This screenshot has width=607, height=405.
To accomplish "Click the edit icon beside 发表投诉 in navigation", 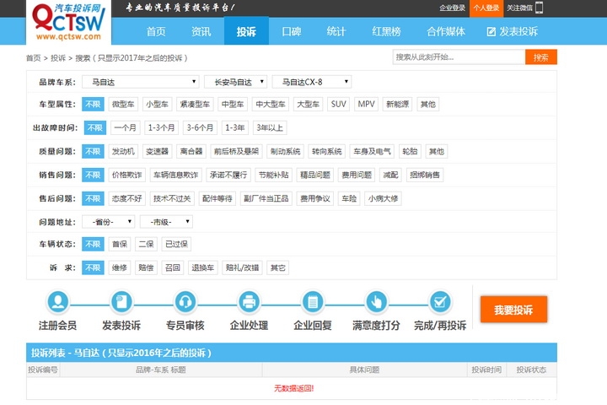I will (491, 32).
